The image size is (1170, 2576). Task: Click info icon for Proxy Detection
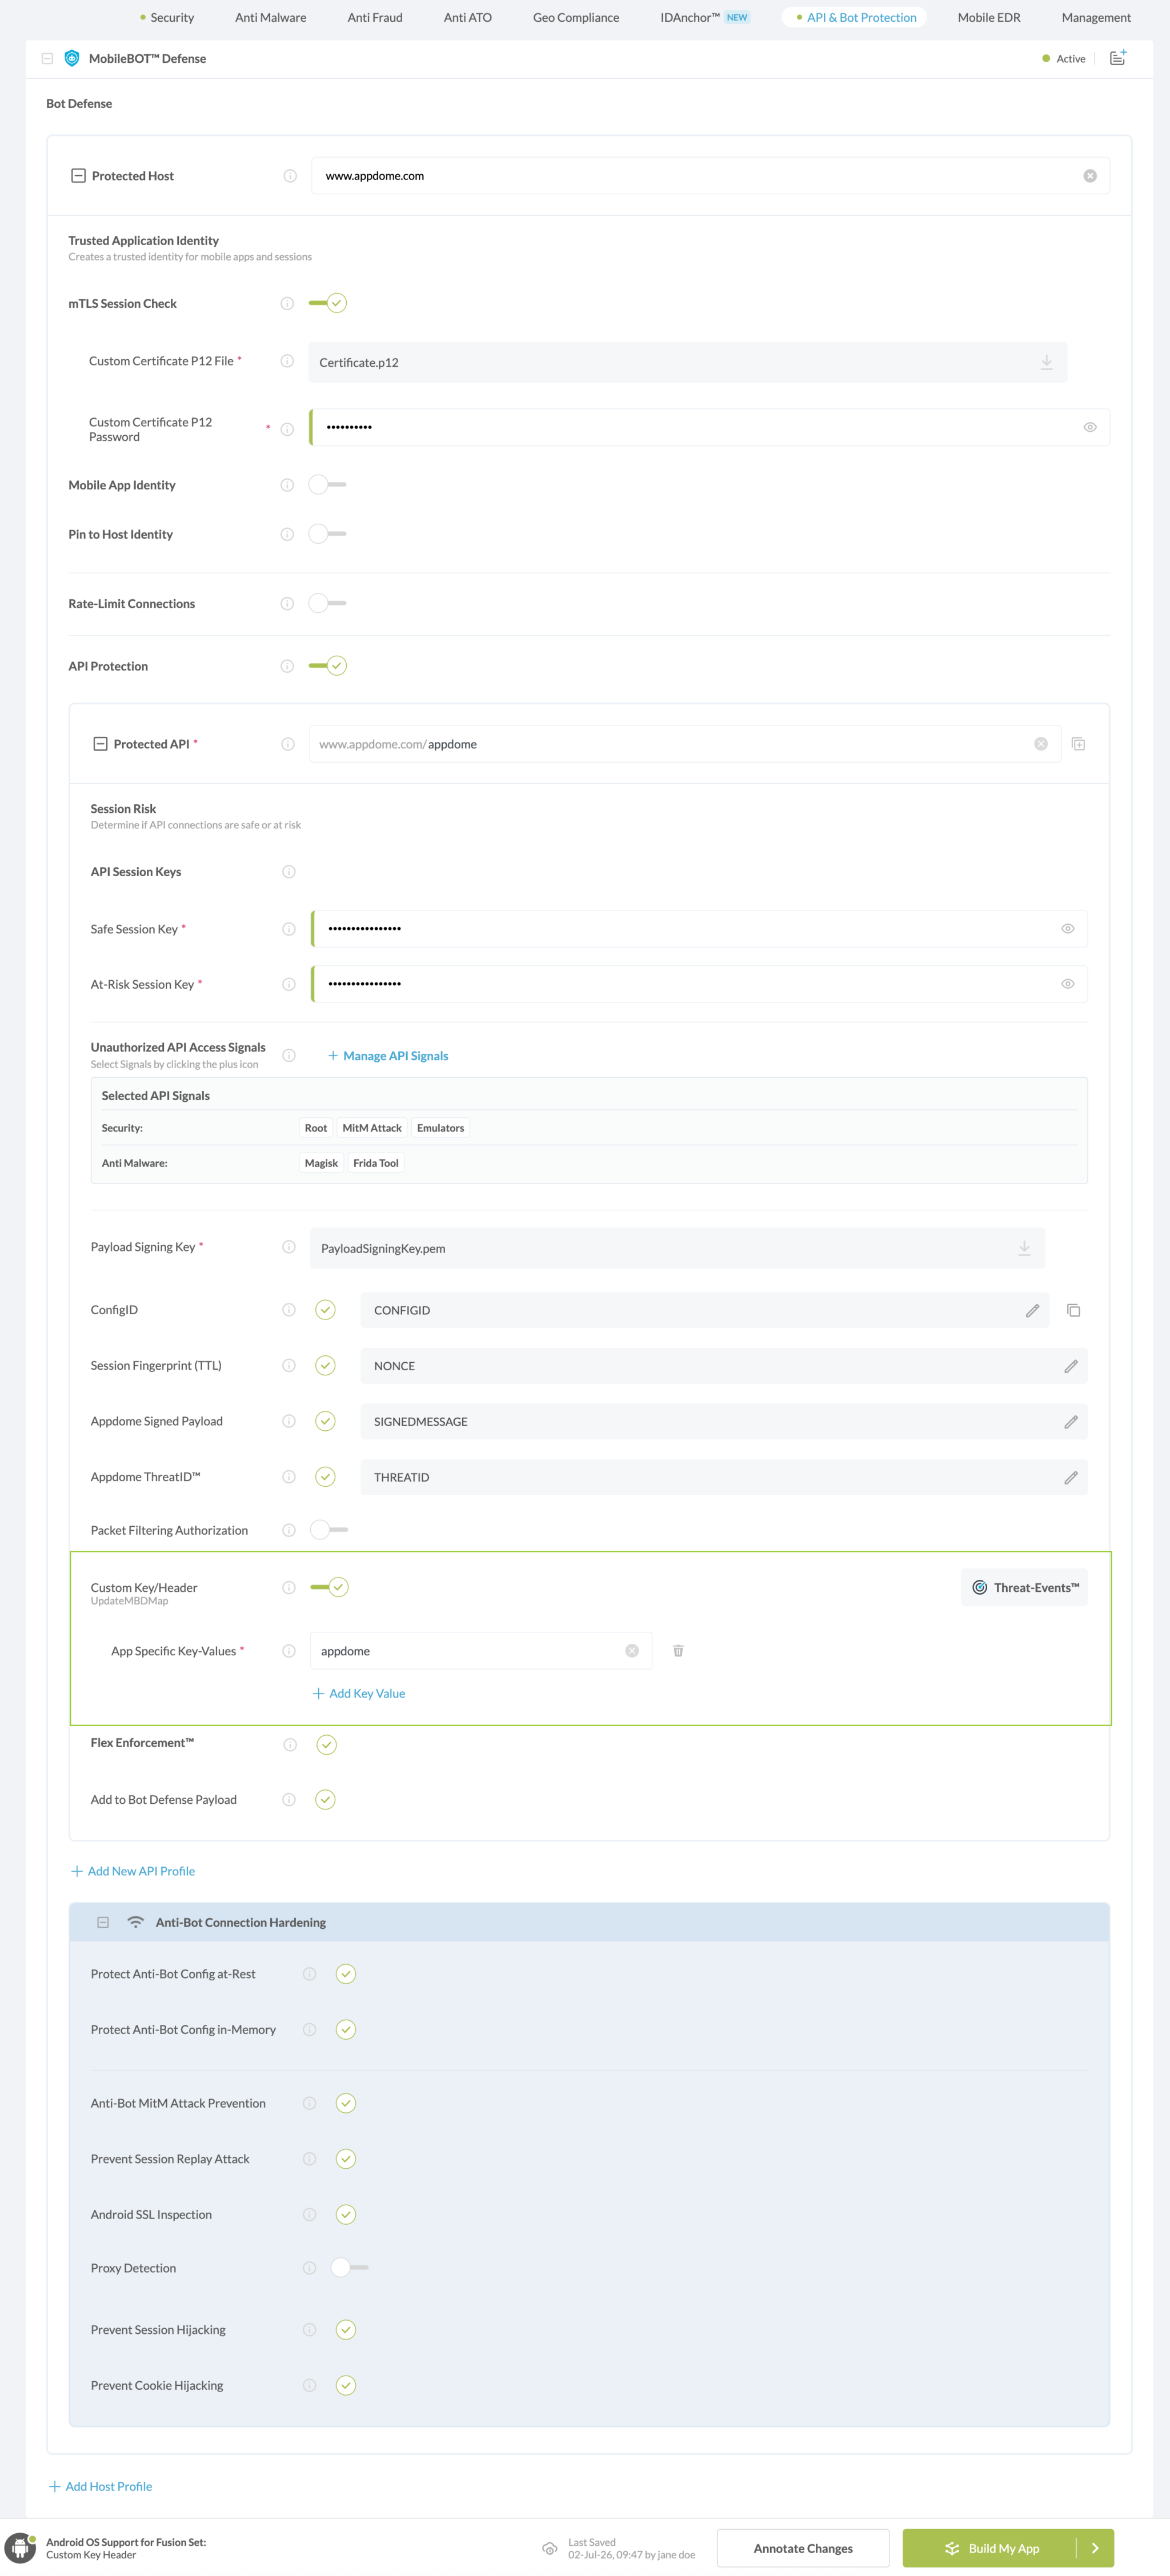pos(310,2268)
